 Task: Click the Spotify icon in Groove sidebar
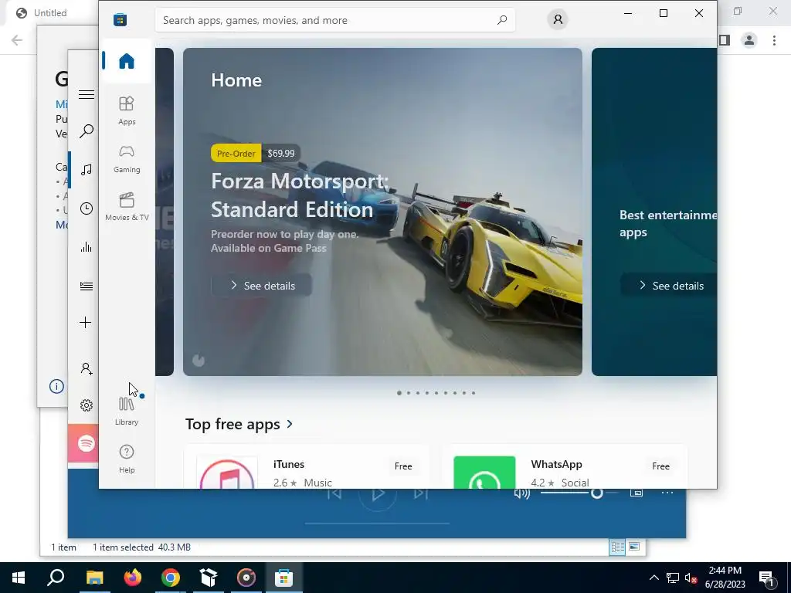(87, 443)
